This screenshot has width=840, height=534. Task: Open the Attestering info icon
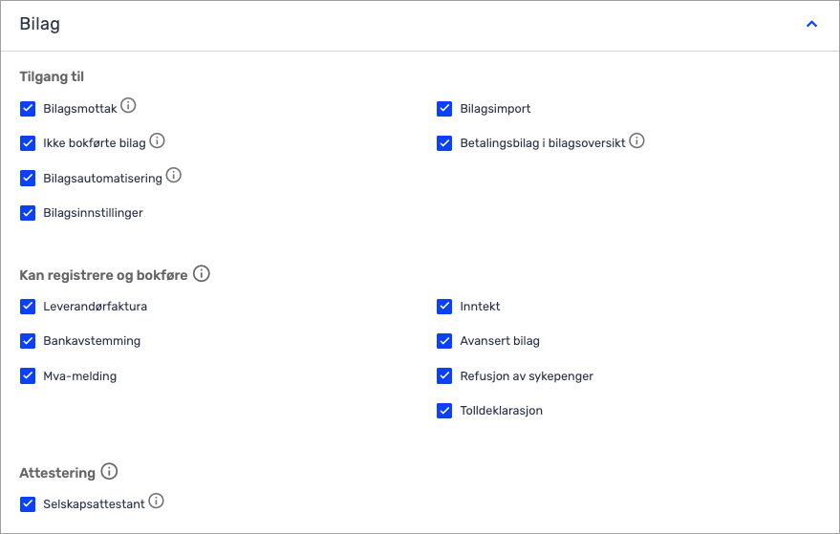109,471
